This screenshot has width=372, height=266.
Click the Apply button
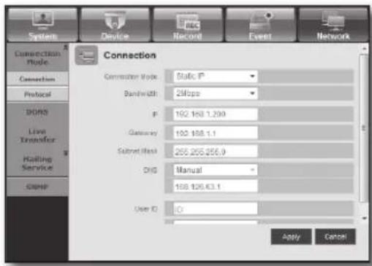click(x=291, y=237)
